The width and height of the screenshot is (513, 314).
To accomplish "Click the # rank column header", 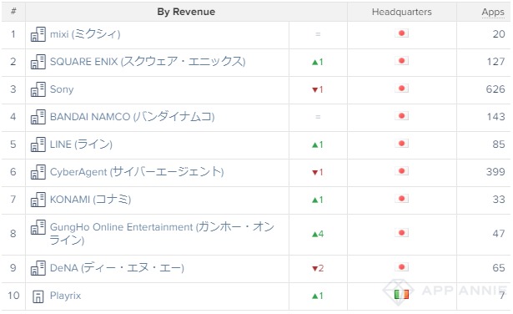I will click(x=13, y=12).
